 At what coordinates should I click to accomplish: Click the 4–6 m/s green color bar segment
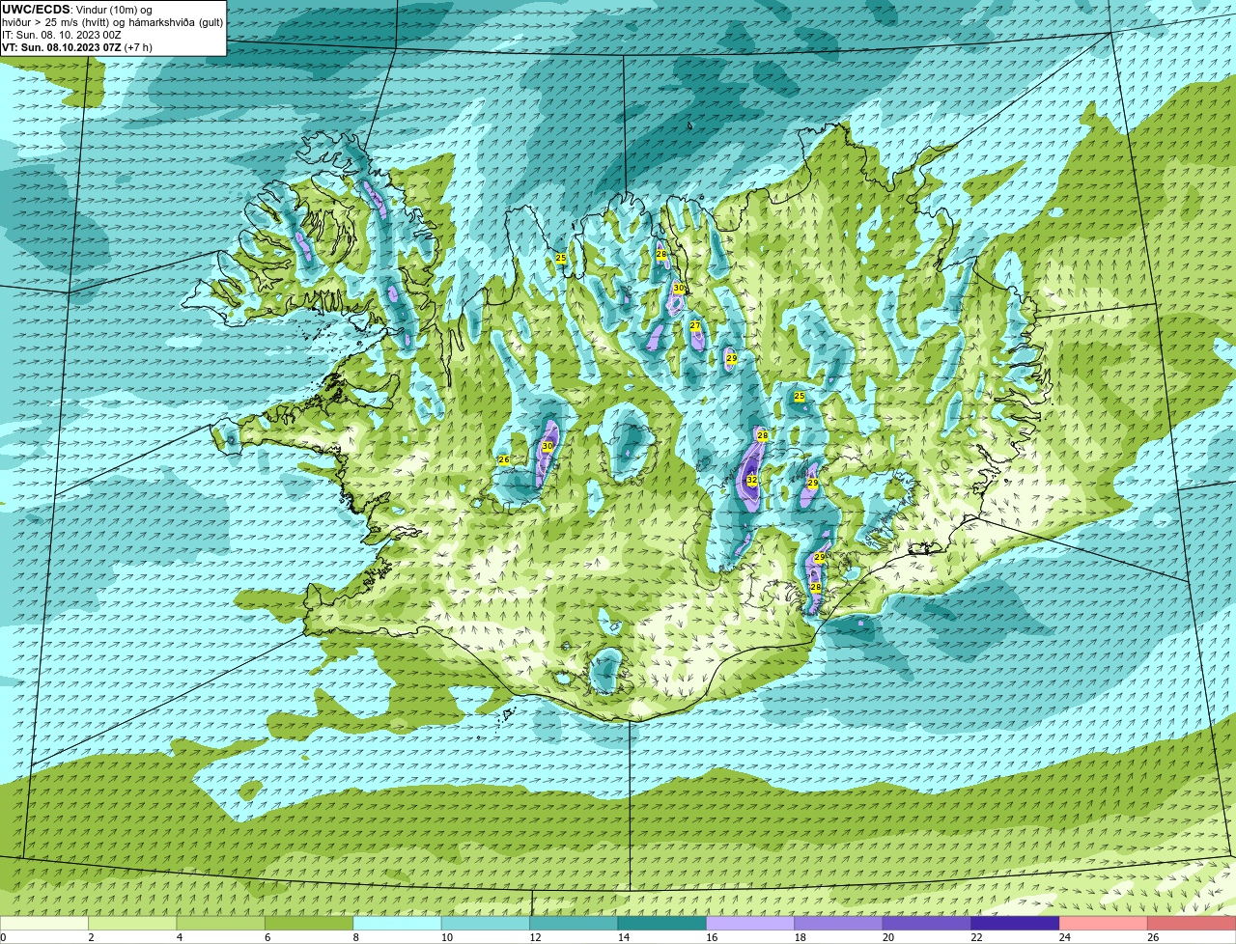[221, 923]
